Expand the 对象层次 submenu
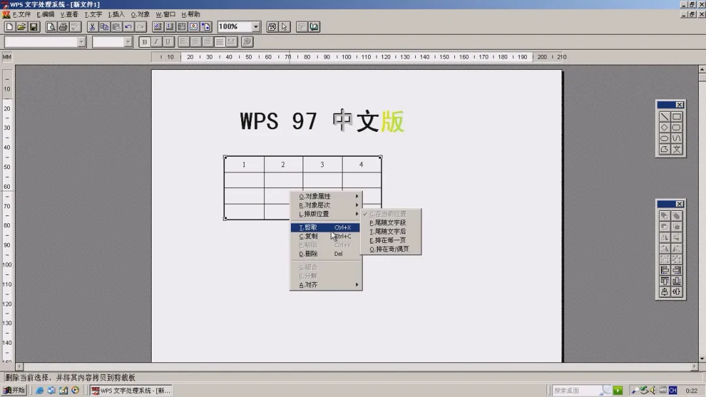The width and height of the screenshot is (706, 397). click(x=326, y=205)
